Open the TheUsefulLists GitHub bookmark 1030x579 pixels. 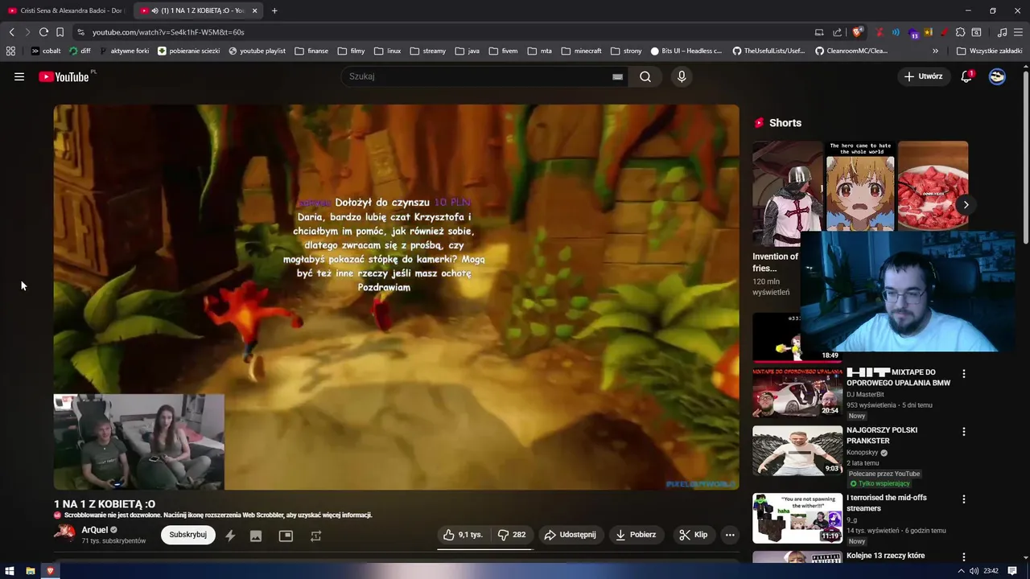click(768, 51)
